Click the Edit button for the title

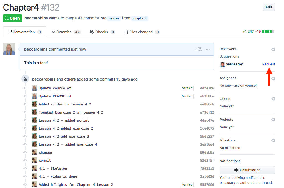(269, 7)
